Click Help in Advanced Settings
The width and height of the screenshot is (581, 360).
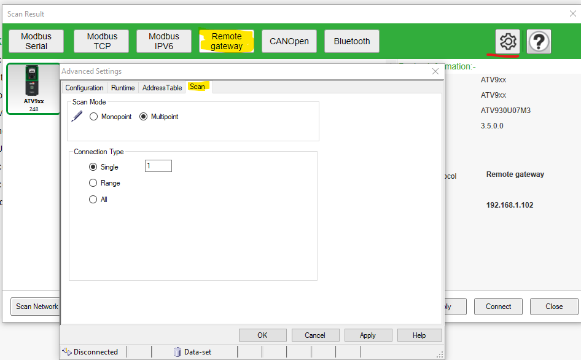tap(419, 335)
